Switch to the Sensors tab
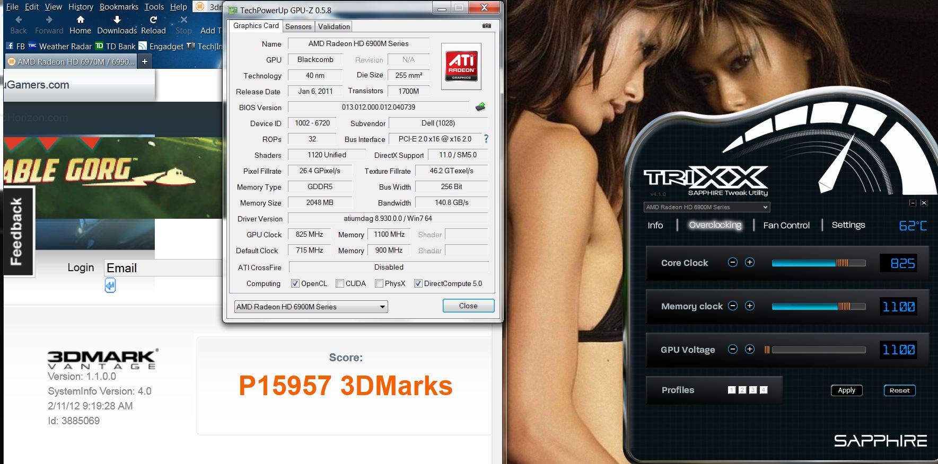The image size is (938, 464). coord(298,26)
